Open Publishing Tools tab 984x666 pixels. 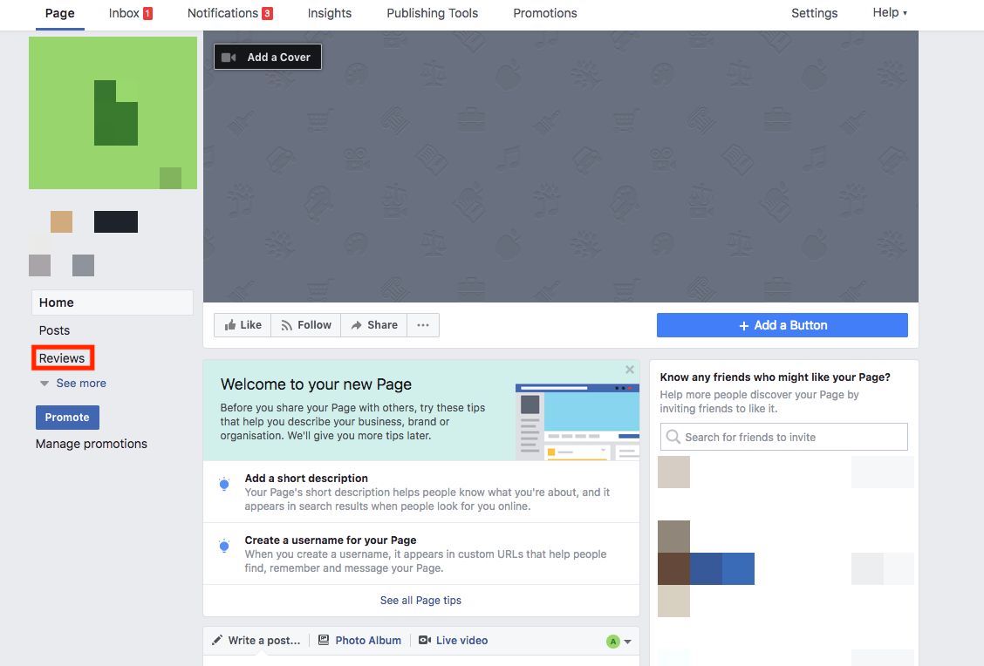click(x=433, y=13)
